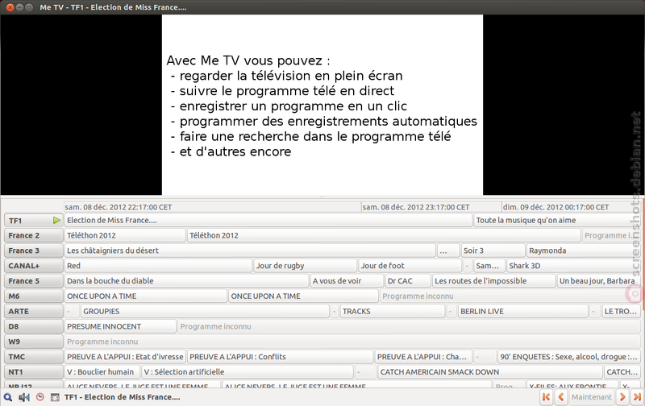Select 'Election de Miss France....' programme
Image resolution: width=645 pixels, height=406 pixels.
[x=268, y=220]
